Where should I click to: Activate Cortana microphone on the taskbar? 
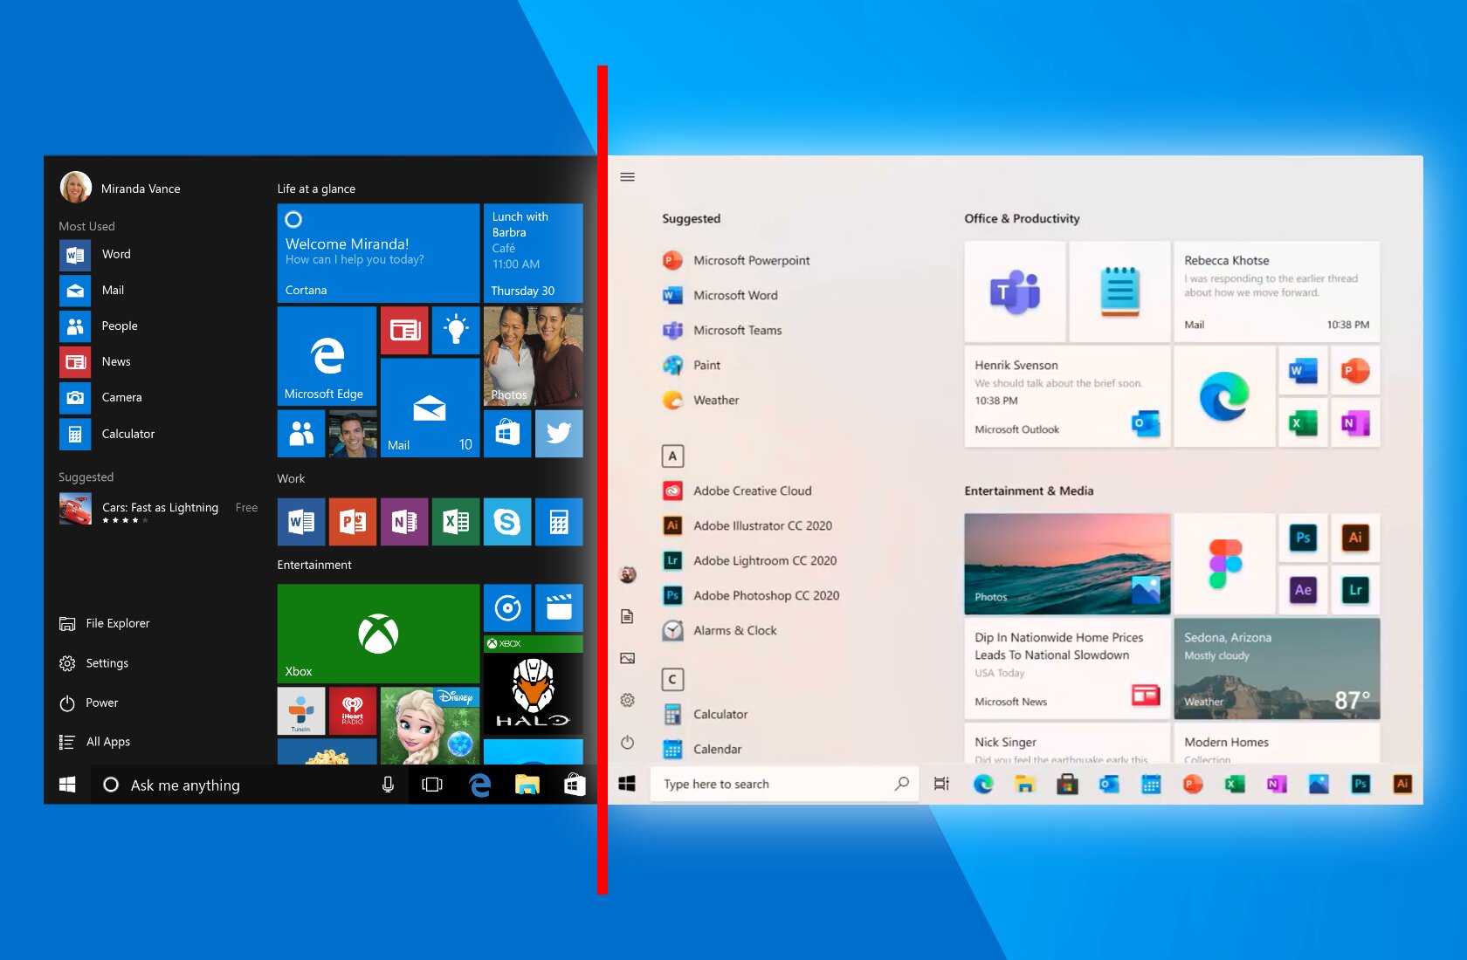[x=388, y=785]
